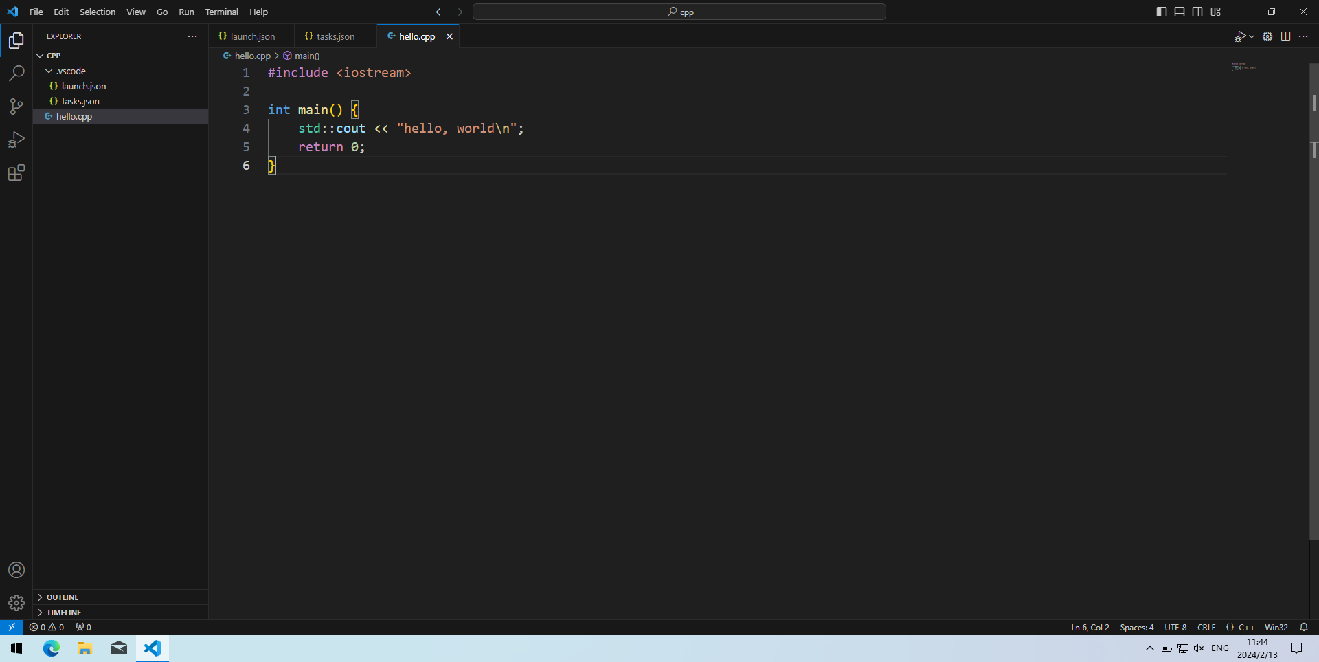Click the ports forwarded indicator showing 0
Screen dimensions: 1319x662
[83, 627]
